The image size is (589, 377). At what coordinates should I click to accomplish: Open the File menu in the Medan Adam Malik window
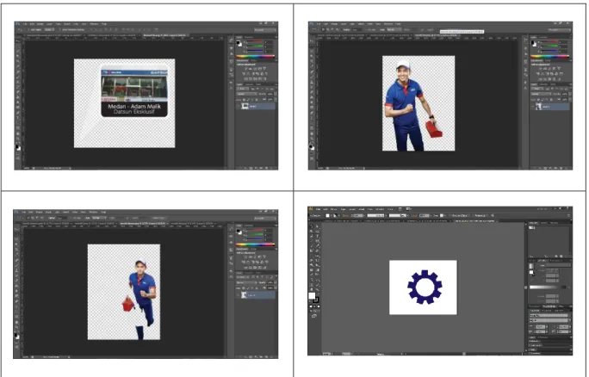25,24
